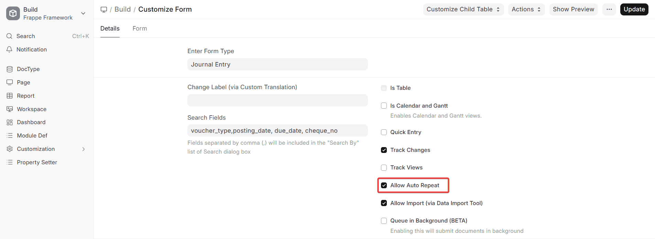Image resolution: width=655 pixels, height=239 pixels.
Task: Toggle the Is Table checkbox
Action: tap(384, 88)
